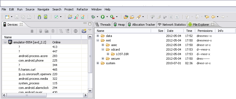Open the Navigate menu
The image size is (236, 99).
tap(43, 9)
